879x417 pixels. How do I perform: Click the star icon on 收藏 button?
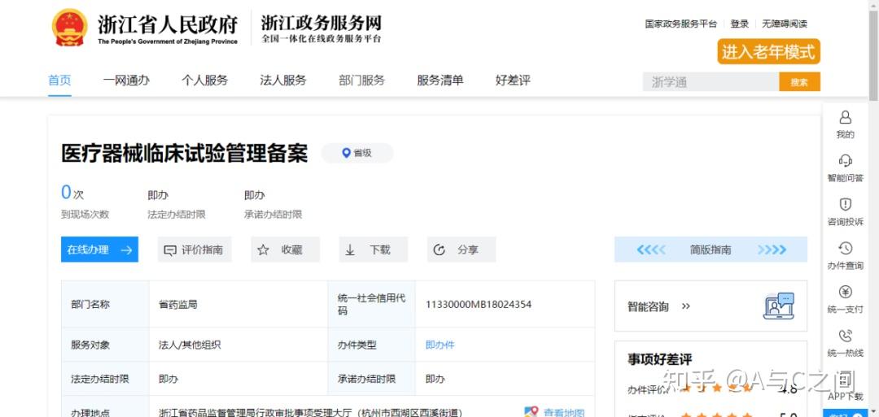(263, 250)
